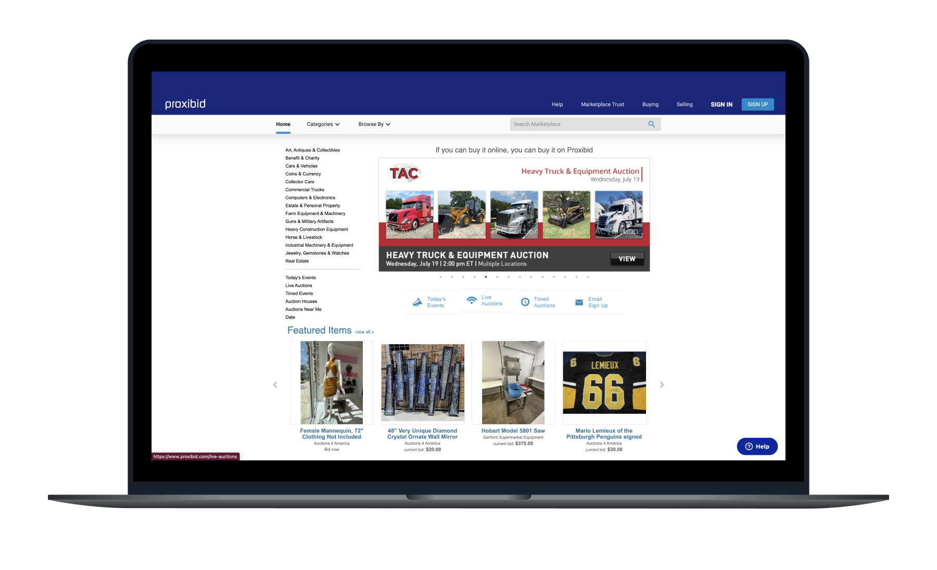Open the Diamond Crystal Wall Mirror thumbnail

tap(423, 383)
